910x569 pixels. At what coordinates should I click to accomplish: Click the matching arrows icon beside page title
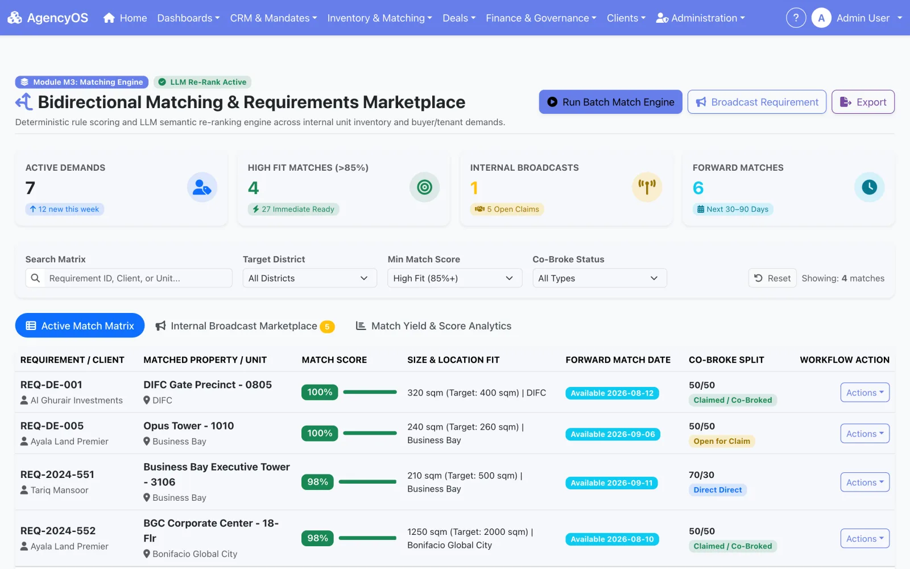pos(24,102)
